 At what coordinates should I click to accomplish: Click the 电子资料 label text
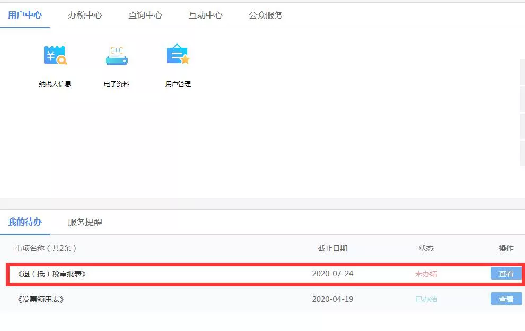[x=117, y=84]
